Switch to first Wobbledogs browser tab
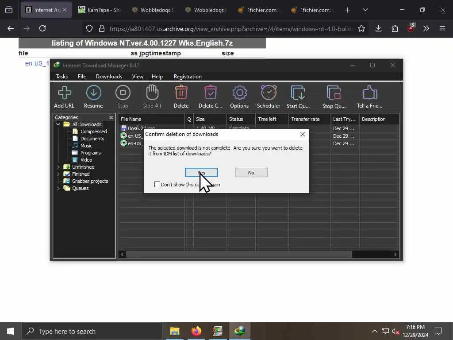The image size is (453, 340). (152, 10)
